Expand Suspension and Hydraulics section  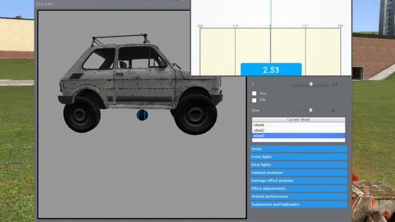(299, 204)
